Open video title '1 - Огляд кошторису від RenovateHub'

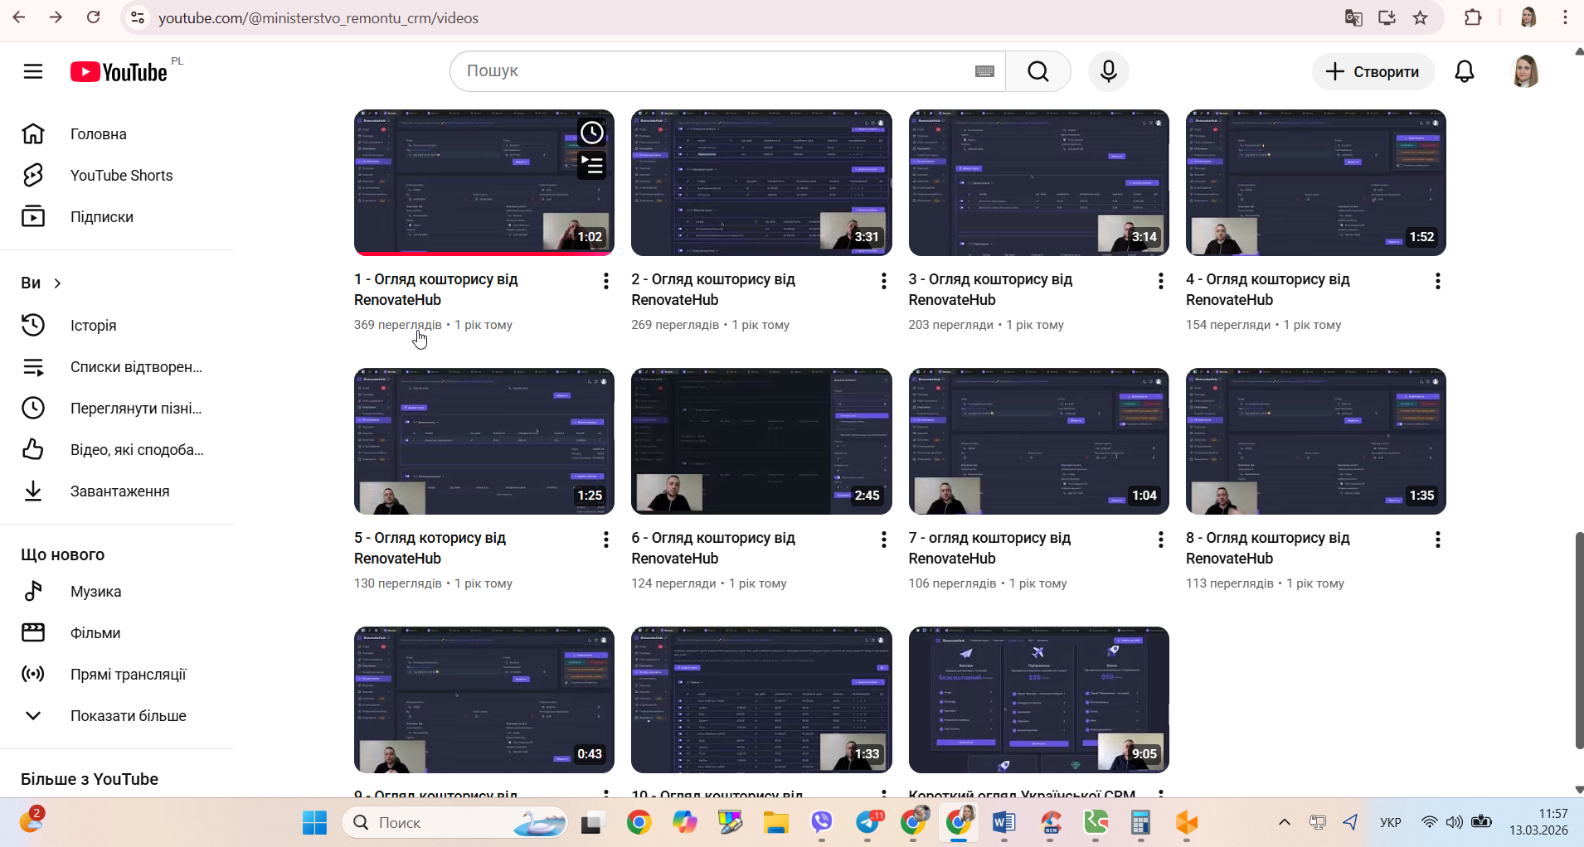pyautogui.click(x=436, y=289)
